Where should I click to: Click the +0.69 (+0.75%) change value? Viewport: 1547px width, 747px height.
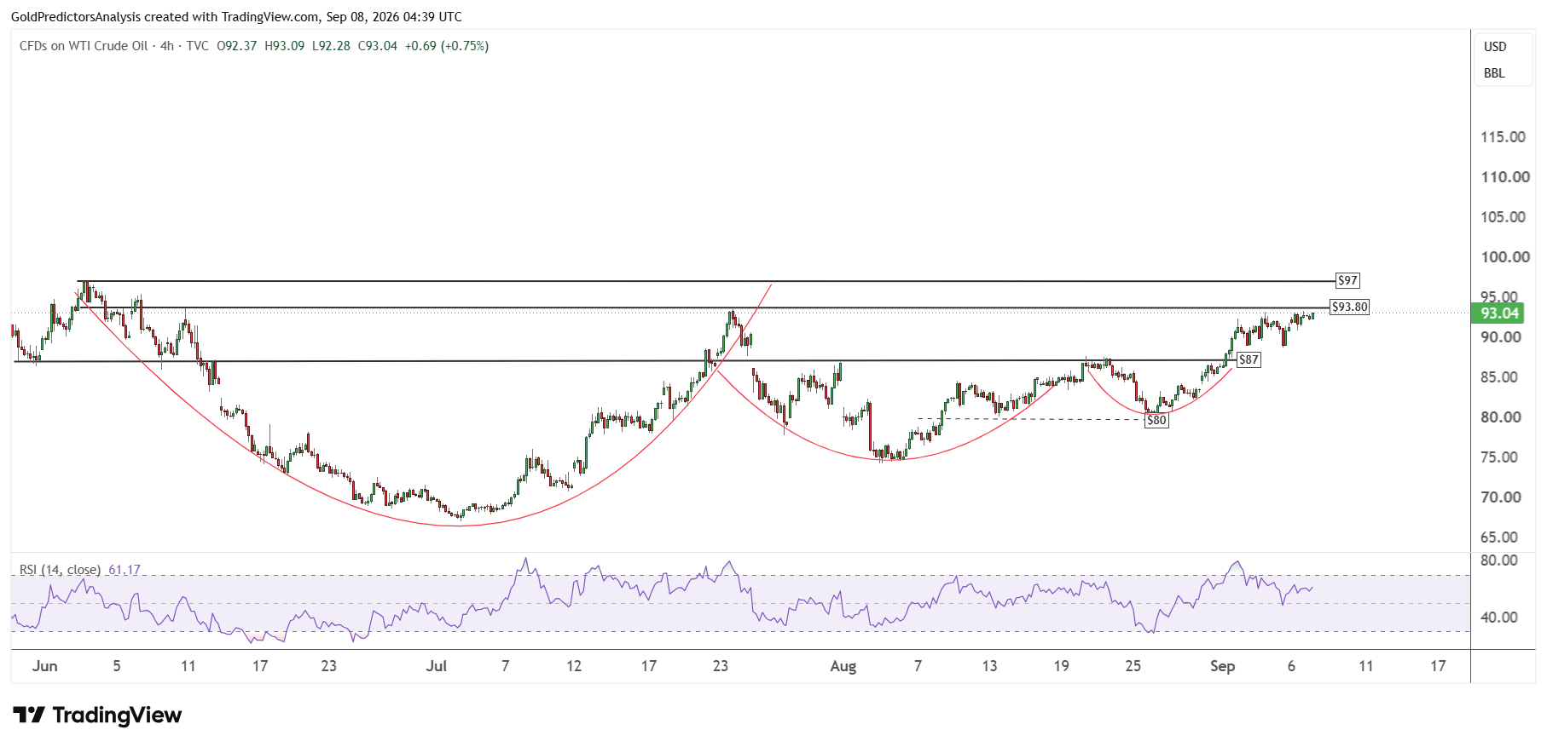(x=446, y=46)
